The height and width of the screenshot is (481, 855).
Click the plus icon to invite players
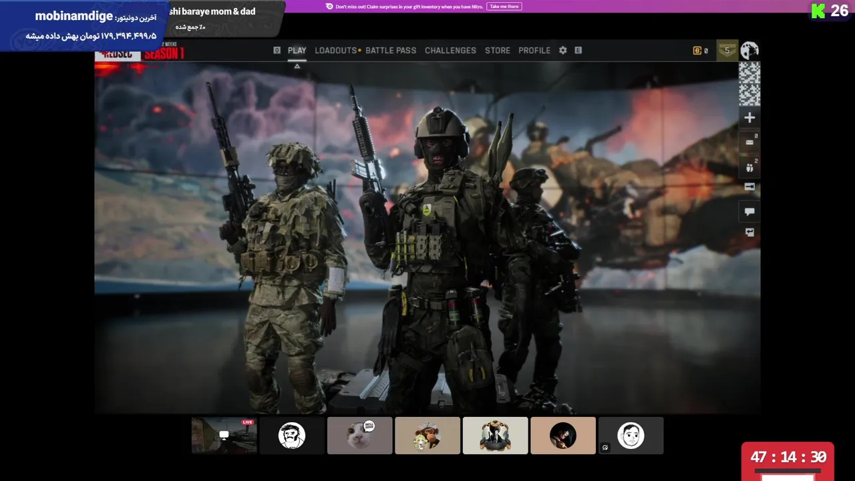coord(749,118)
